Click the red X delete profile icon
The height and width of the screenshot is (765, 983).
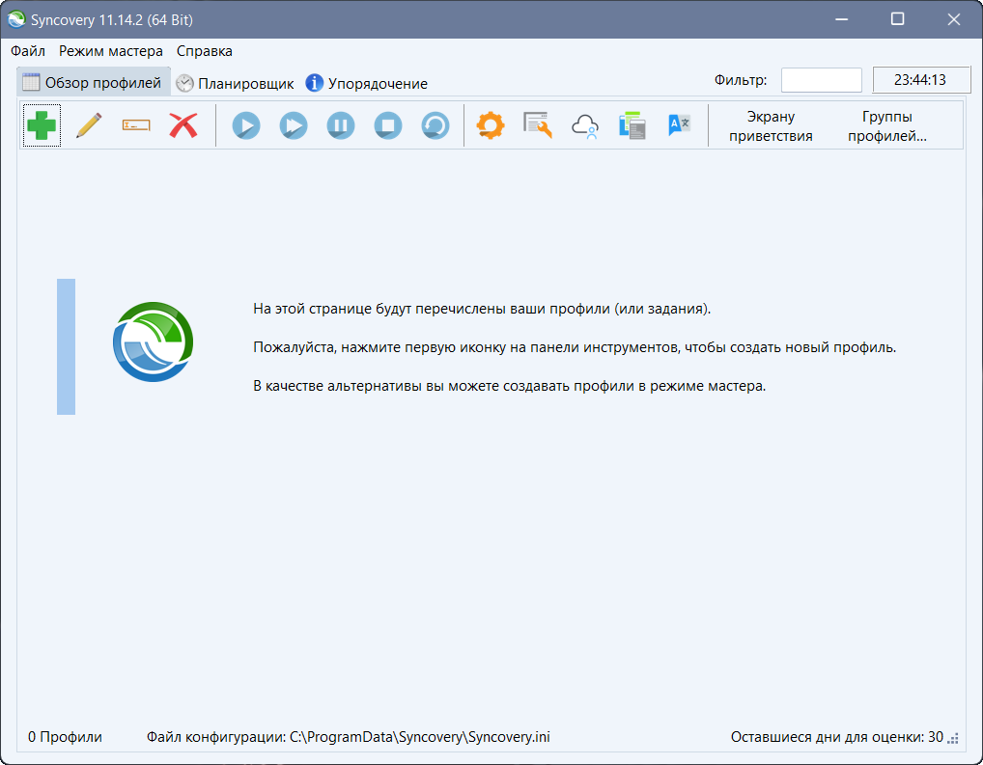[183, 125]
